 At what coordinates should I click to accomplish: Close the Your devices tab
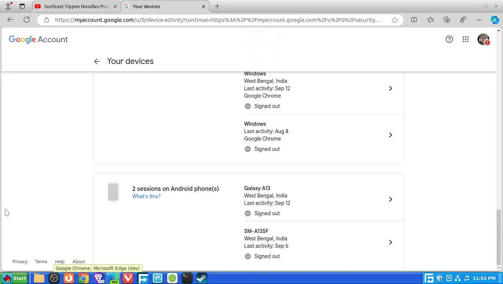click(203, 6)
